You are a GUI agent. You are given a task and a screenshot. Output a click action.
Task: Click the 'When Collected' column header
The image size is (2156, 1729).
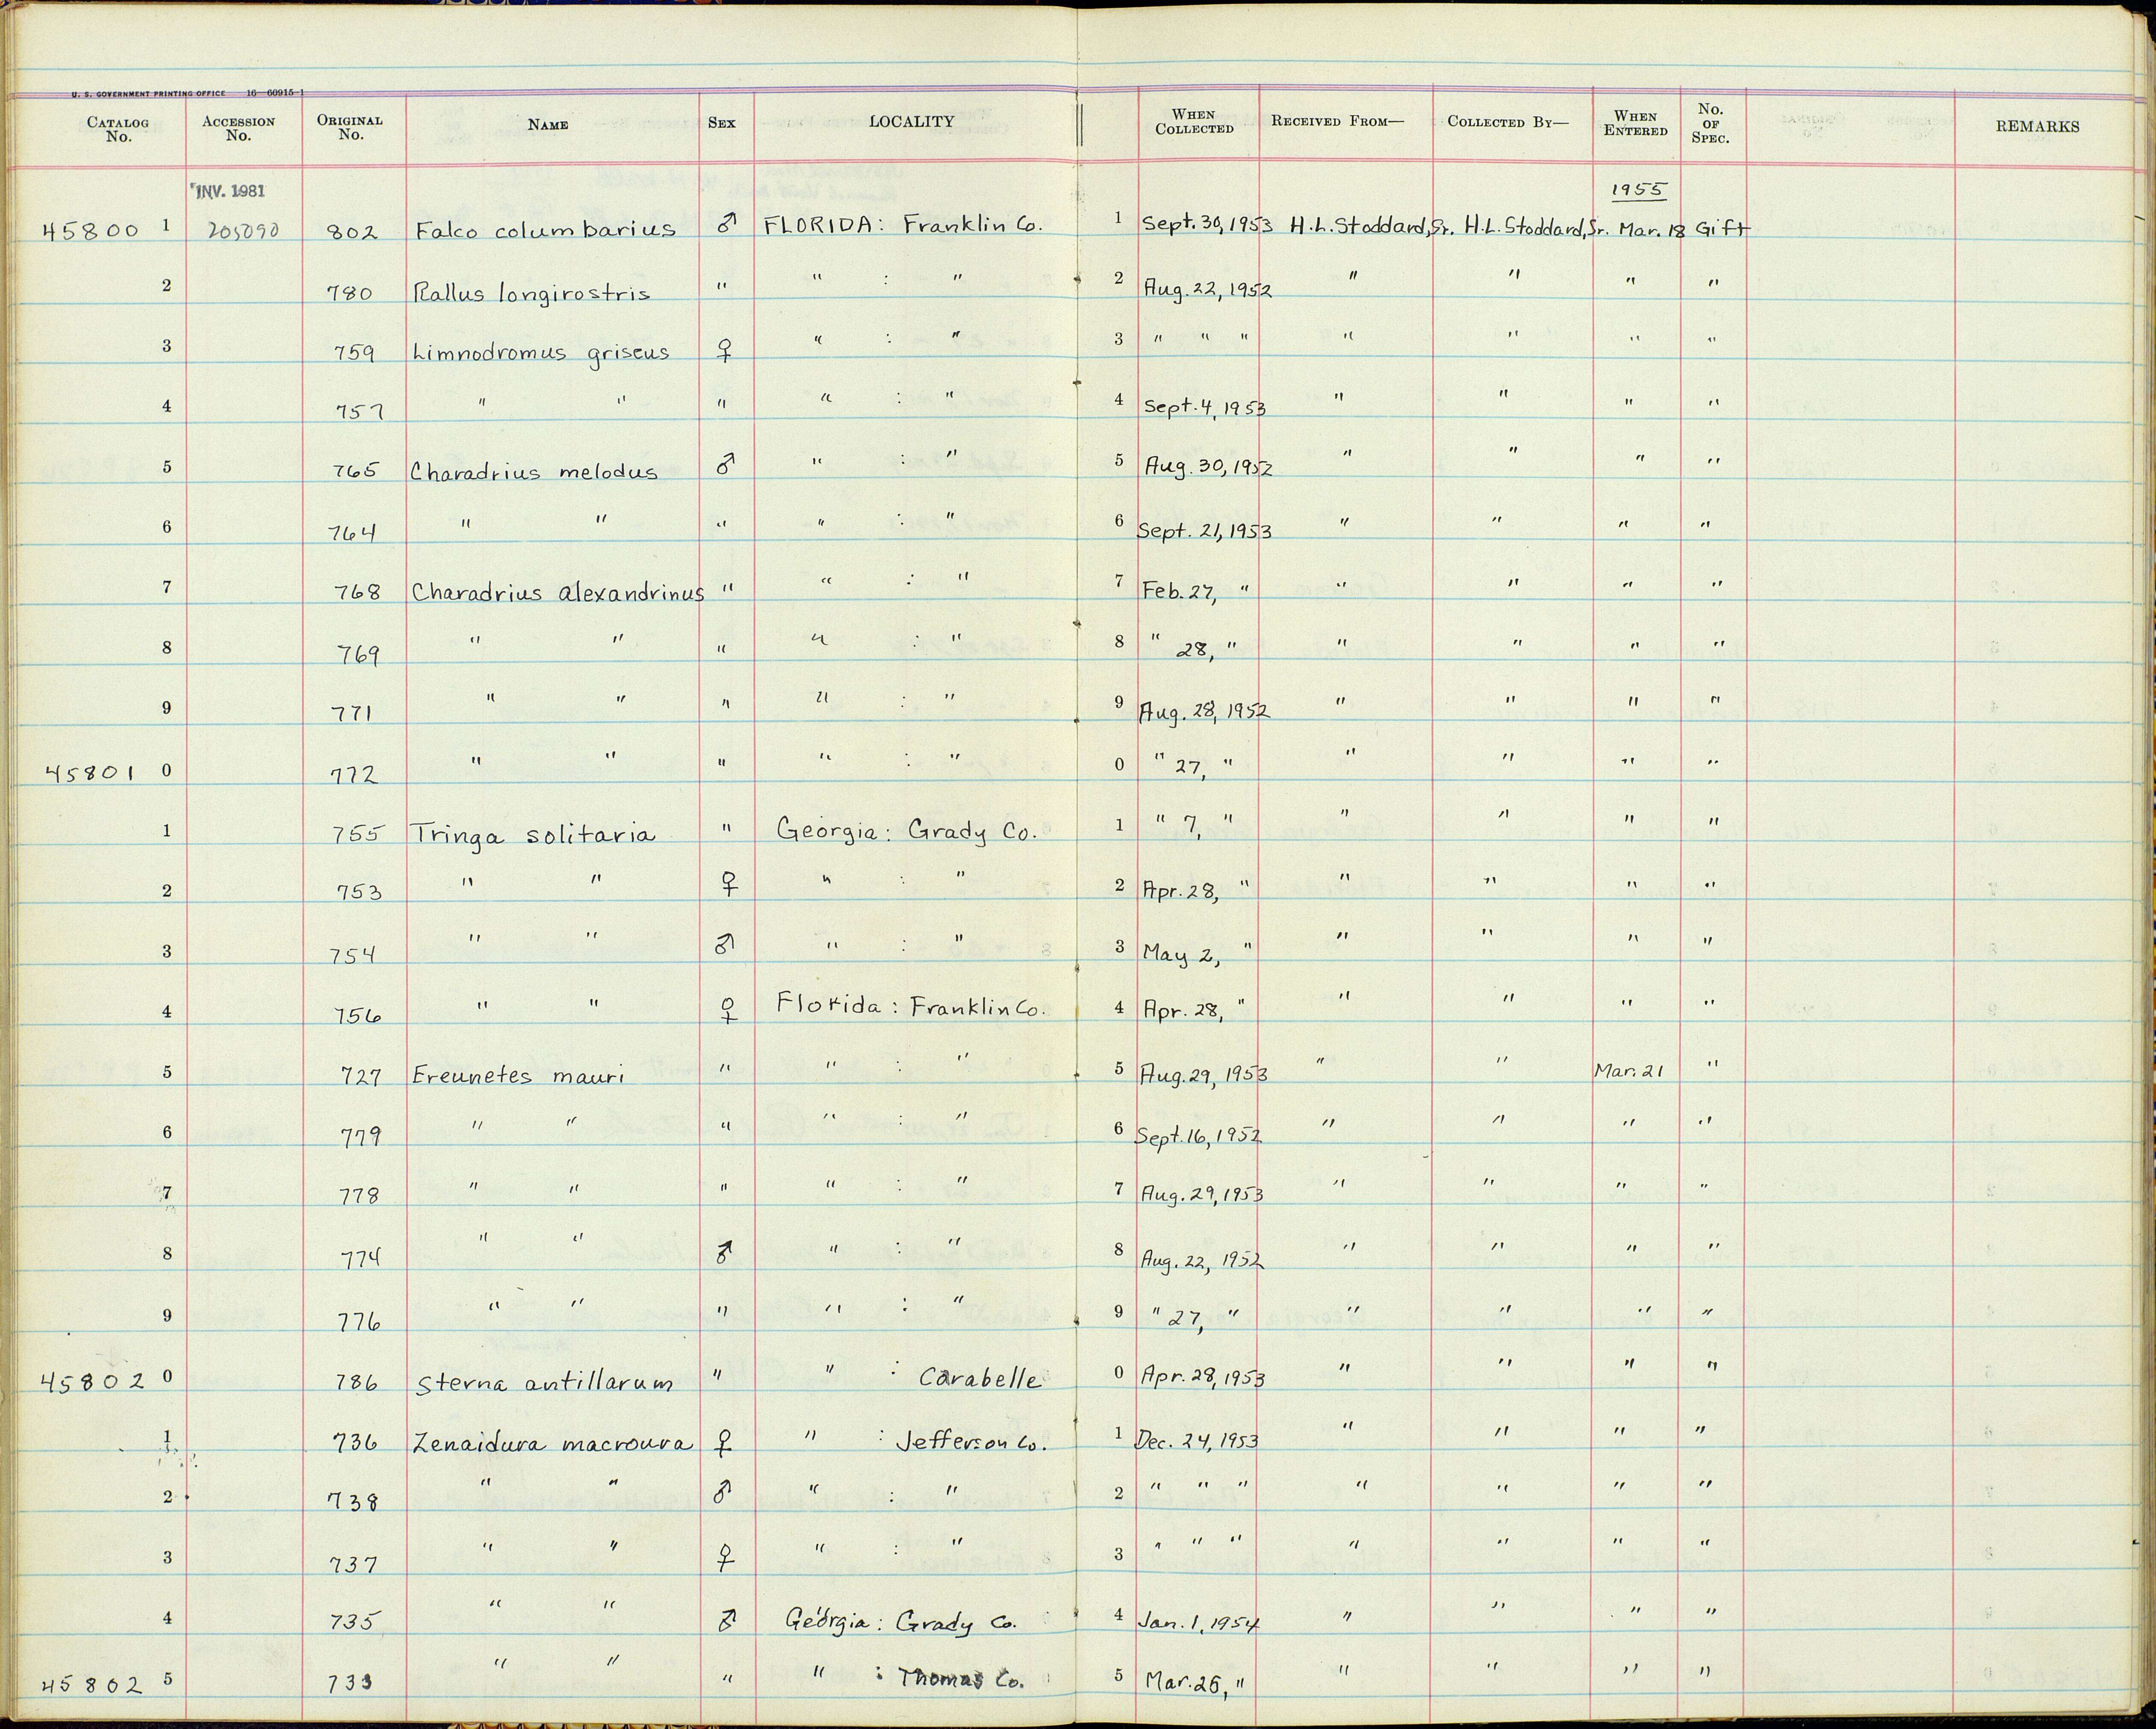1194,122
